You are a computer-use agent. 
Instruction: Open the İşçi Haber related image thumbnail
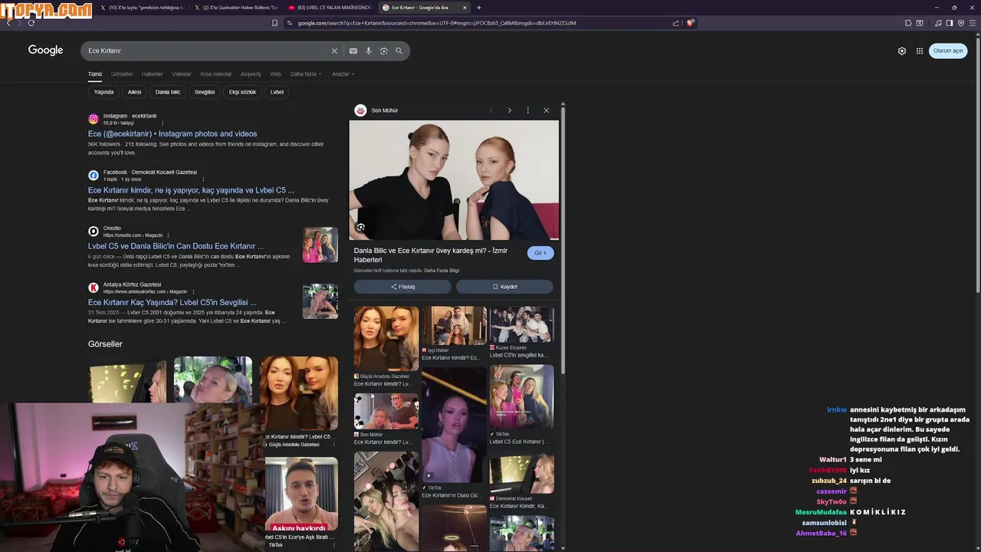click(454, 326)
